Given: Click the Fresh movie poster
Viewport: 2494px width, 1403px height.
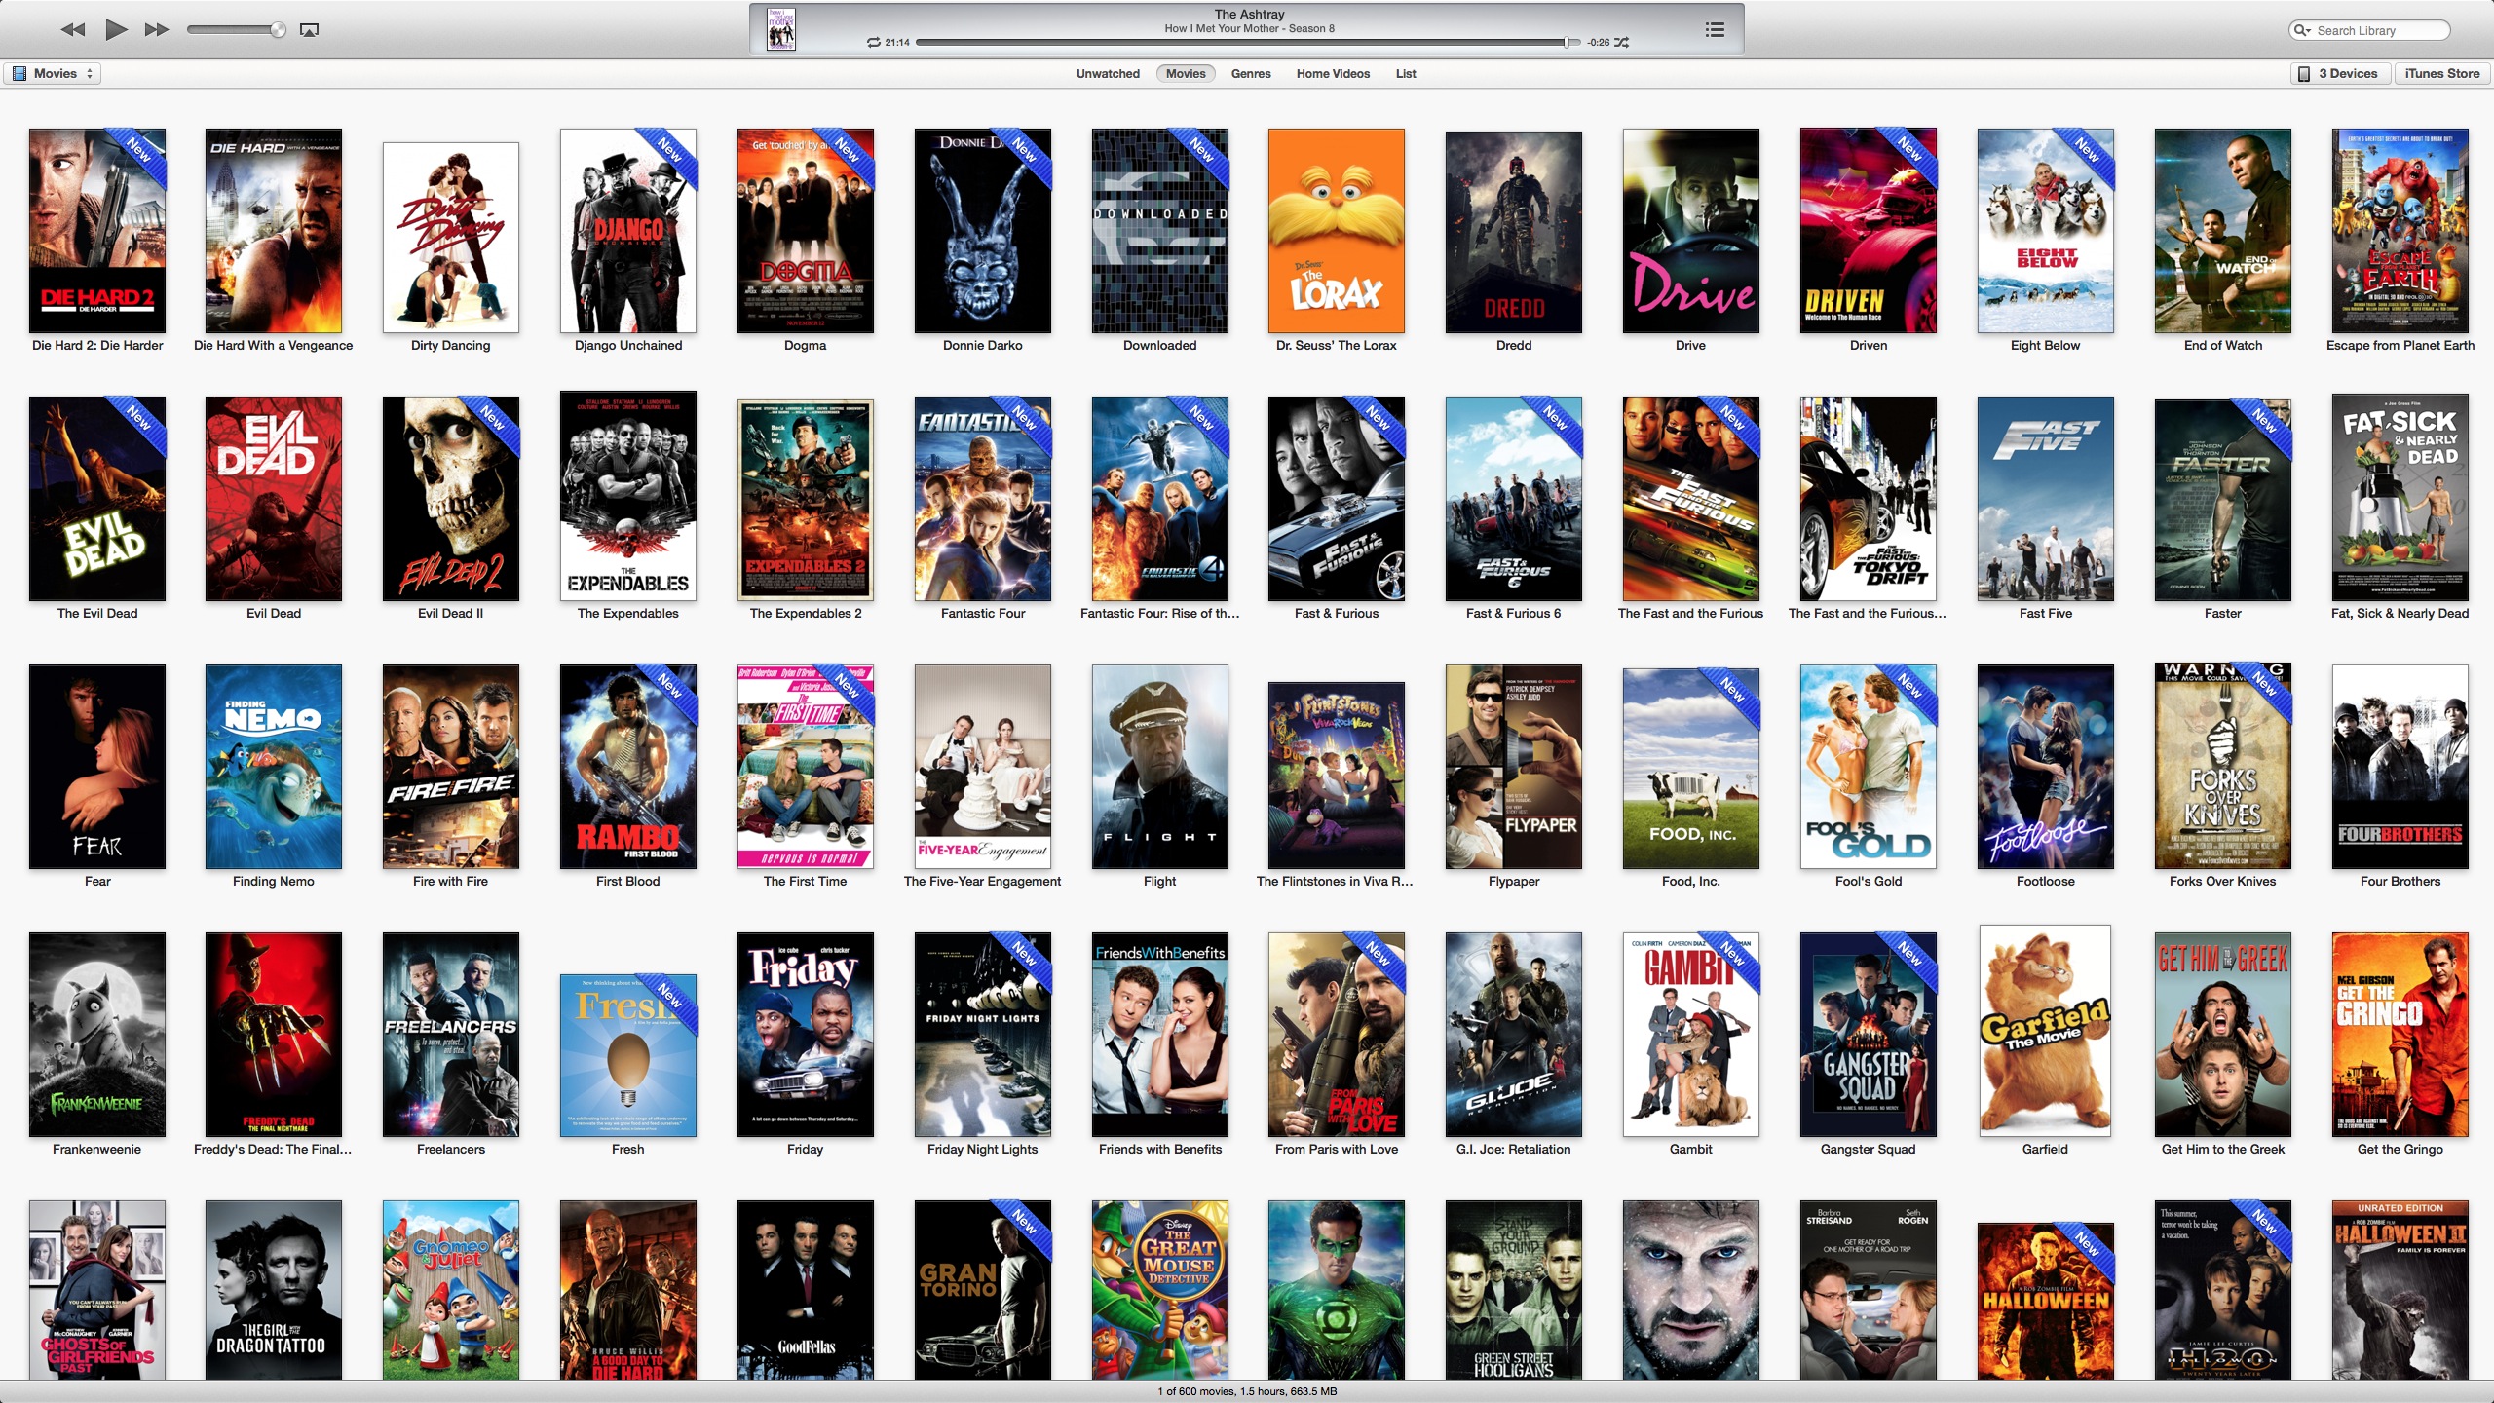Looking at the screenshot, I should coord(628,1055).
